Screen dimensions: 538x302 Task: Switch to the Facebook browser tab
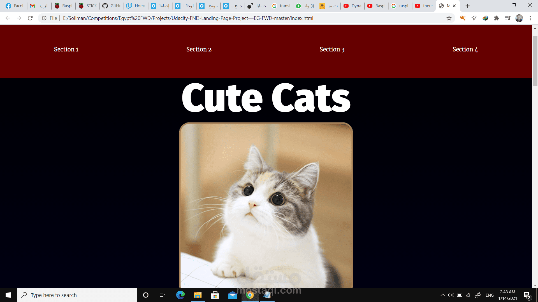pyautogui.click(x=15, y=6)
